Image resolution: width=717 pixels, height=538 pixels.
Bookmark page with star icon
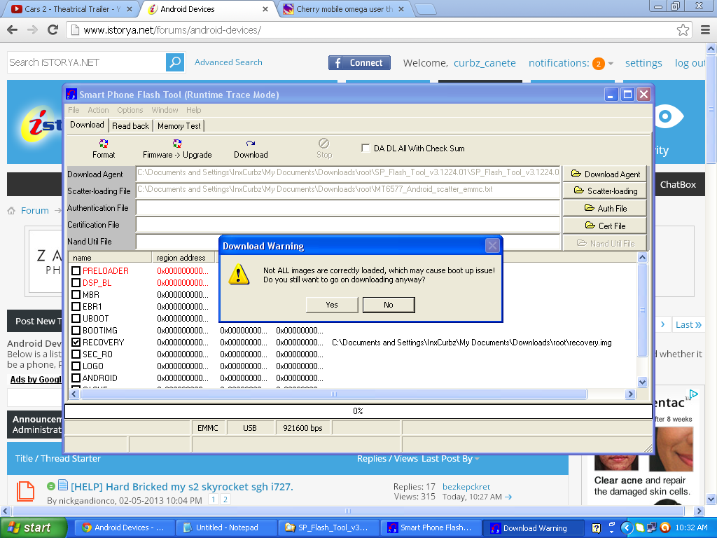[x=683, y=30]
